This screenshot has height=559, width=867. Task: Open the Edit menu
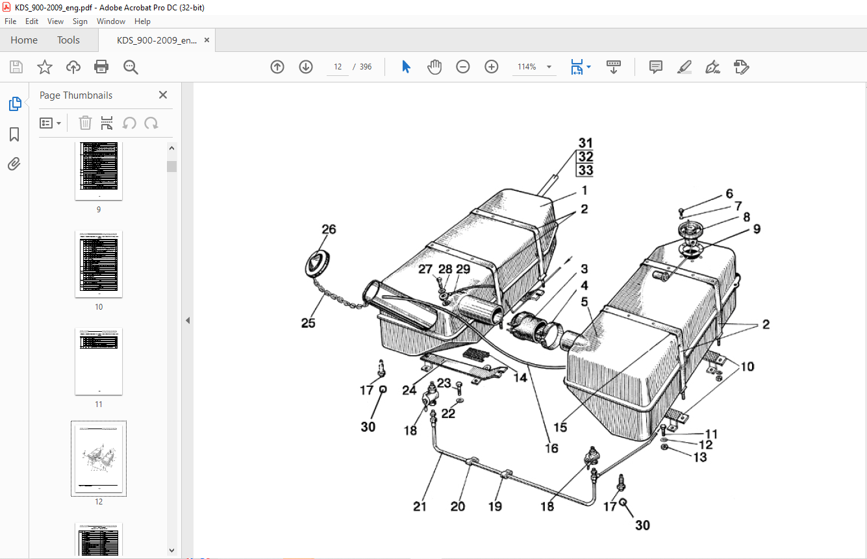click(x=32, y=21)
